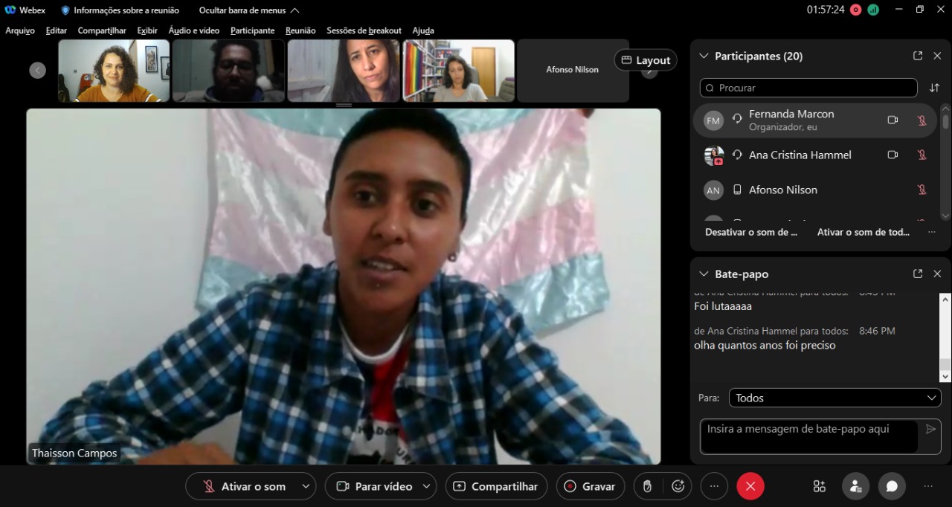952x507 pixels.
Task: Open the Áudio e vídeo menu
Action: [194, 30]
